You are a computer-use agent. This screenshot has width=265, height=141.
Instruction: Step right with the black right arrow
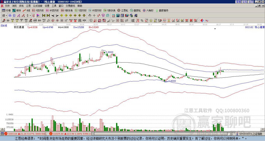(x=57, y=16)
